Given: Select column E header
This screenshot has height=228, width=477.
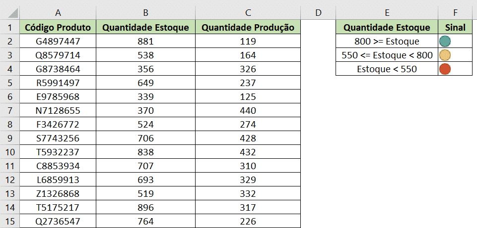Looking at the screenshot, I should [387, 12].
